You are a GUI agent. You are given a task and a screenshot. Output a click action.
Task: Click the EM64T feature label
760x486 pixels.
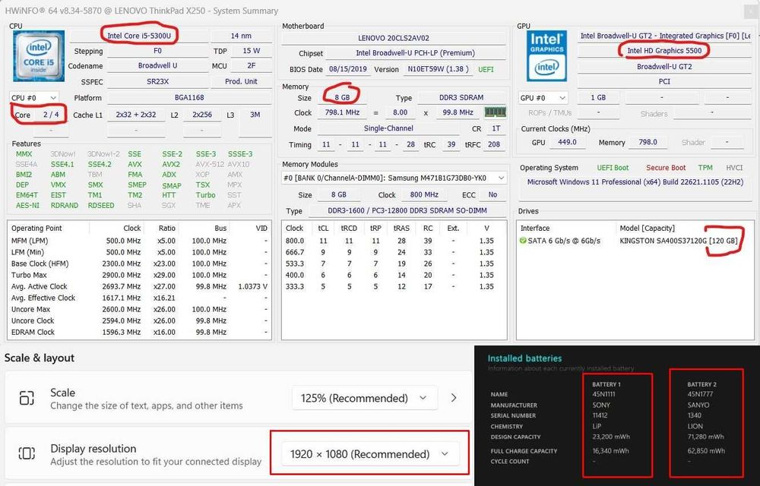click(27, 195)
